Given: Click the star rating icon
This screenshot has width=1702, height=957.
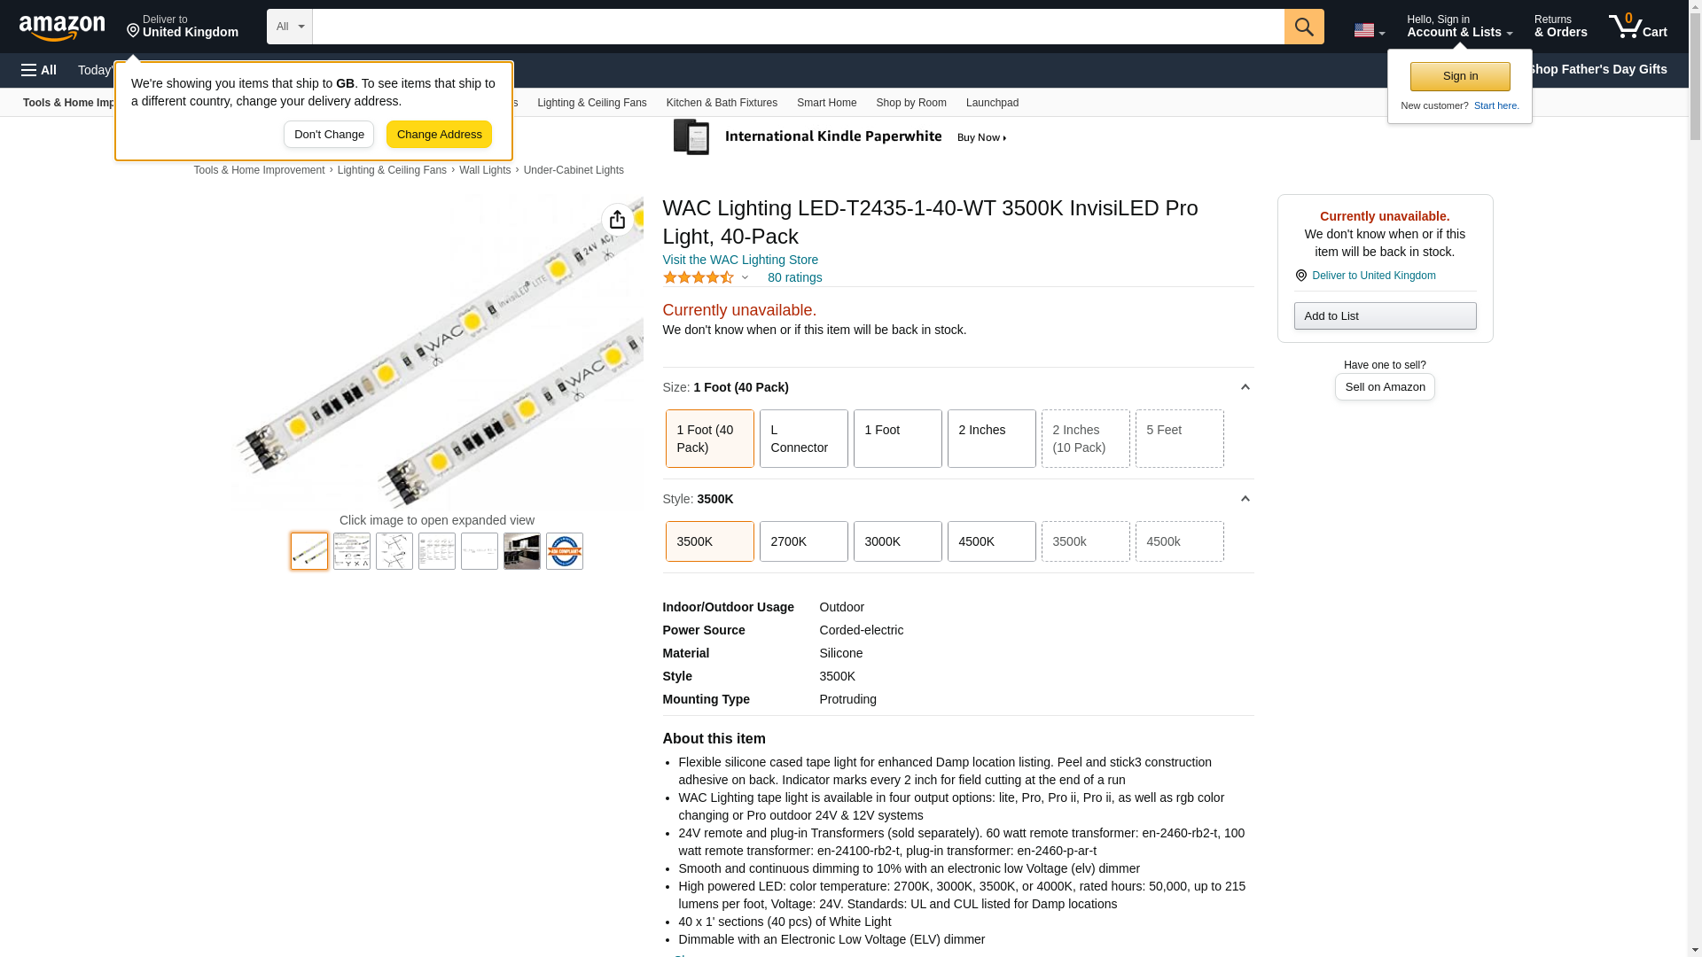Looking at the screenshot, I should [699, 277].
